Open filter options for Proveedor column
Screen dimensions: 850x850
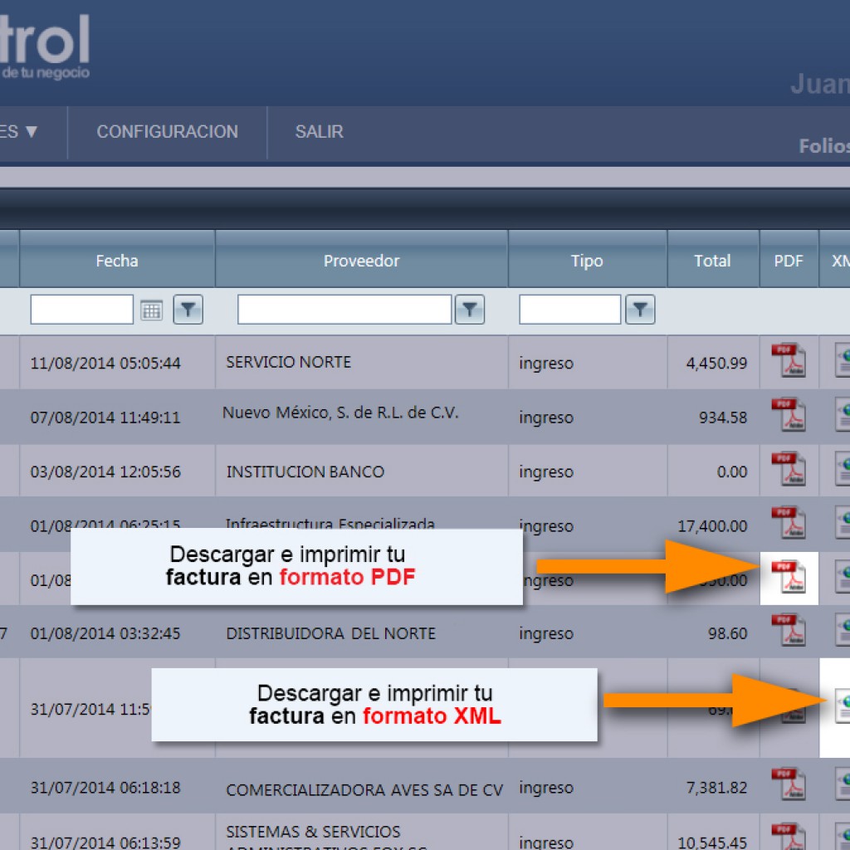tap(470, 310)
